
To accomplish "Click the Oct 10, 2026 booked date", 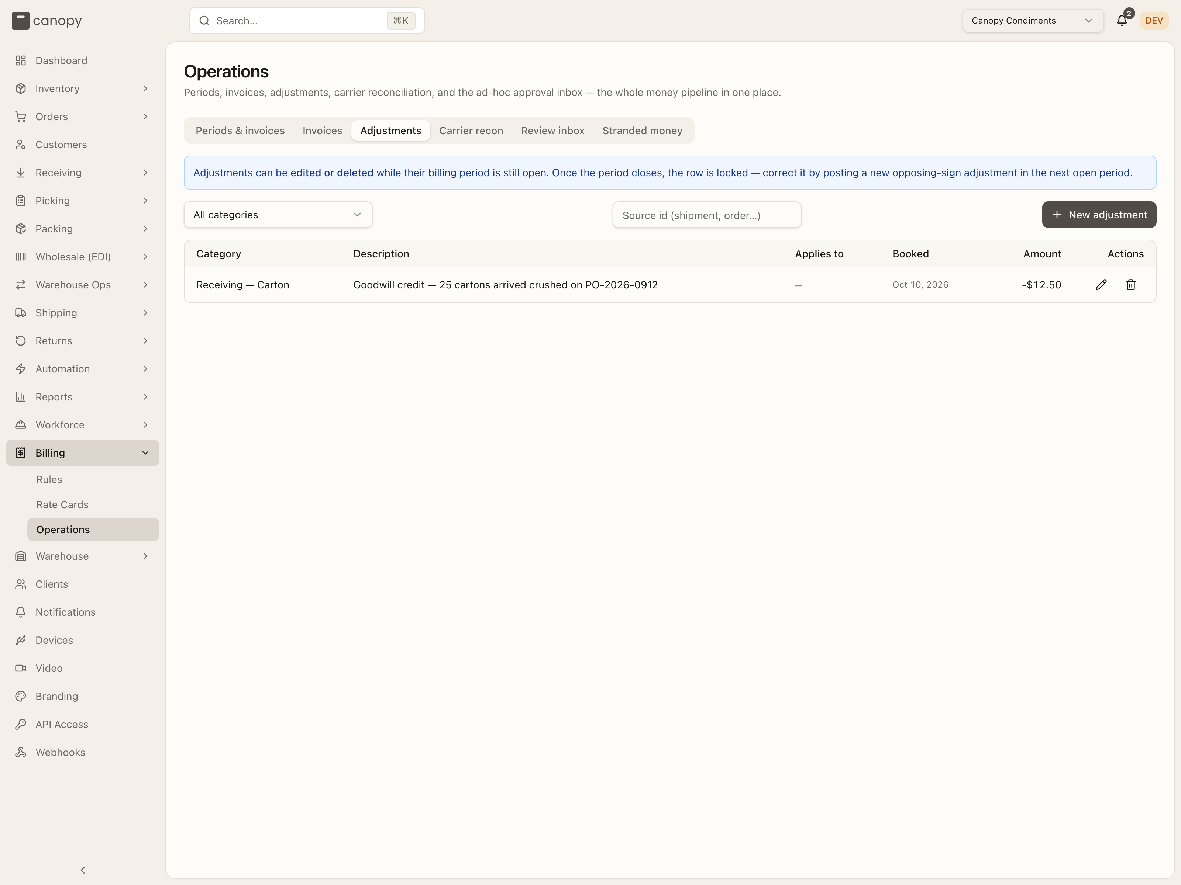I will 920,285.
